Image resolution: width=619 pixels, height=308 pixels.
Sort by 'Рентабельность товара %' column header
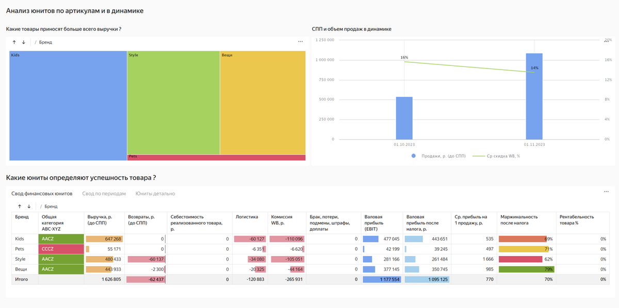(582, 223)
